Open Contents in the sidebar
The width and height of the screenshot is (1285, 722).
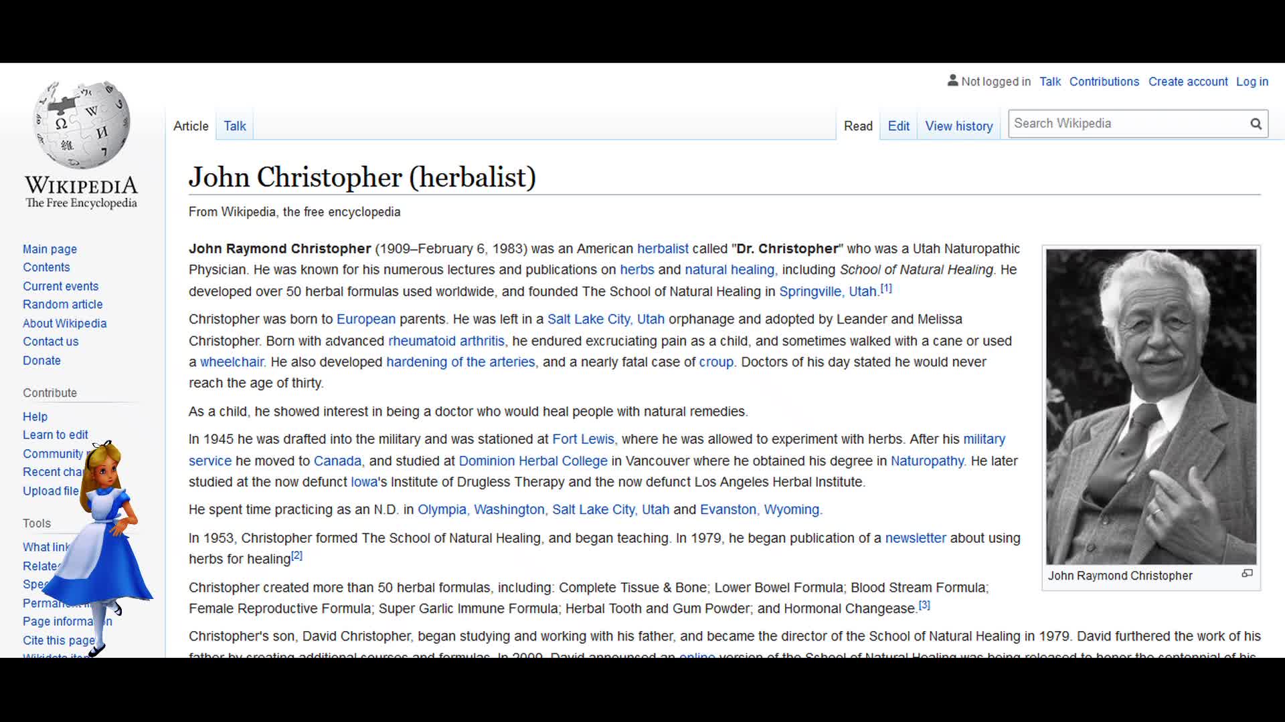click(46, 267)
